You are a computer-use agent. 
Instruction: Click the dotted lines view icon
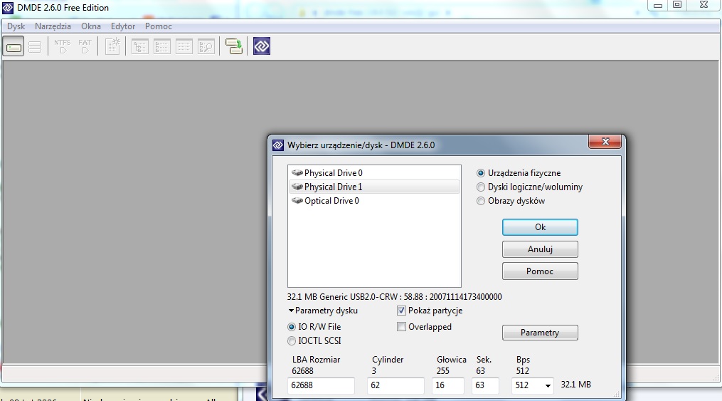[184, 46]
